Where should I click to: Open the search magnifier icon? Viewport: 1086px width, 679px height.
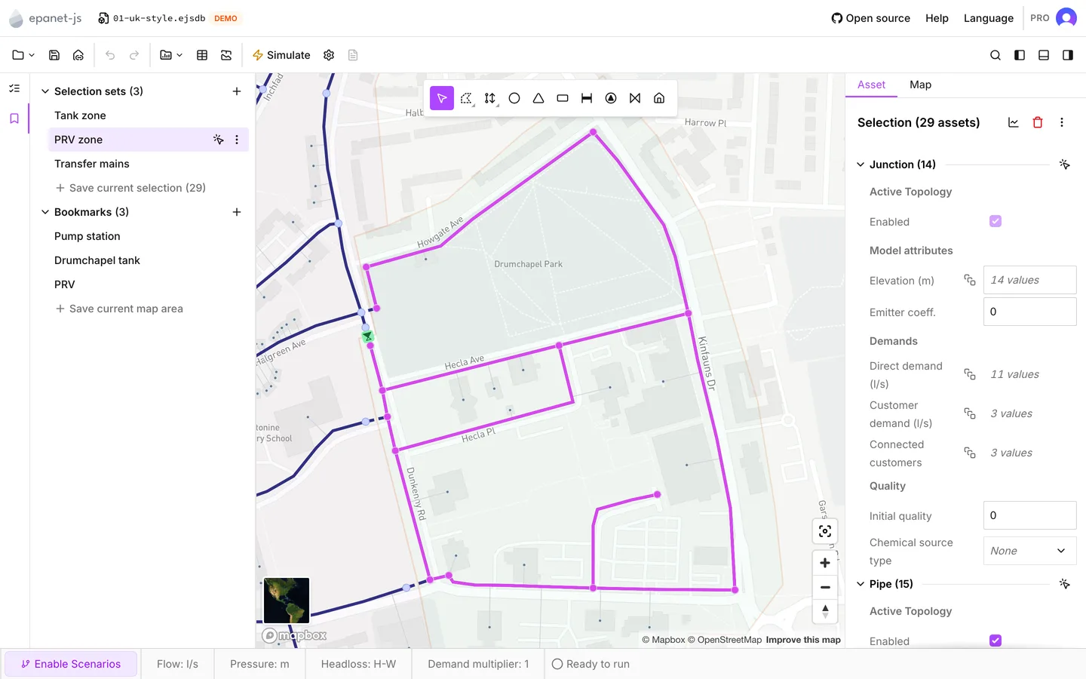[995, 55]
